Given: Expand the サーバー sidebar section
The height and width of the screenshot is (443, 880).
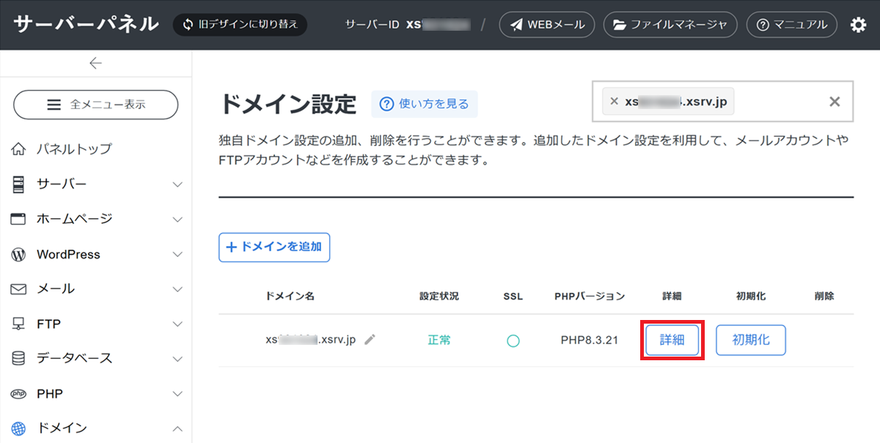Looking at the screenshot, I should point(95,185).
